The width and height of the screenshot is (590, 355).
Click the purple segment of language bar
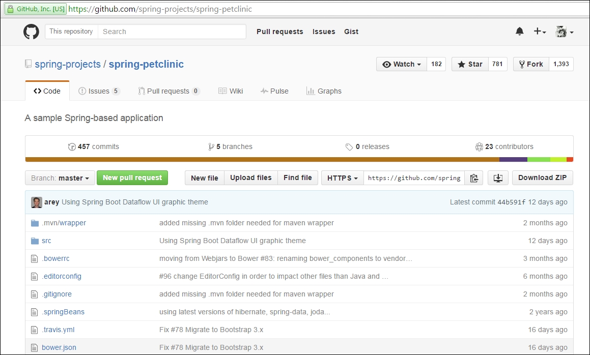513,160
